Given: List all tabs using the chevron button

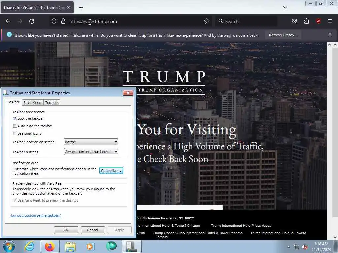Looking at the screenshot, I should pos(285,7).
